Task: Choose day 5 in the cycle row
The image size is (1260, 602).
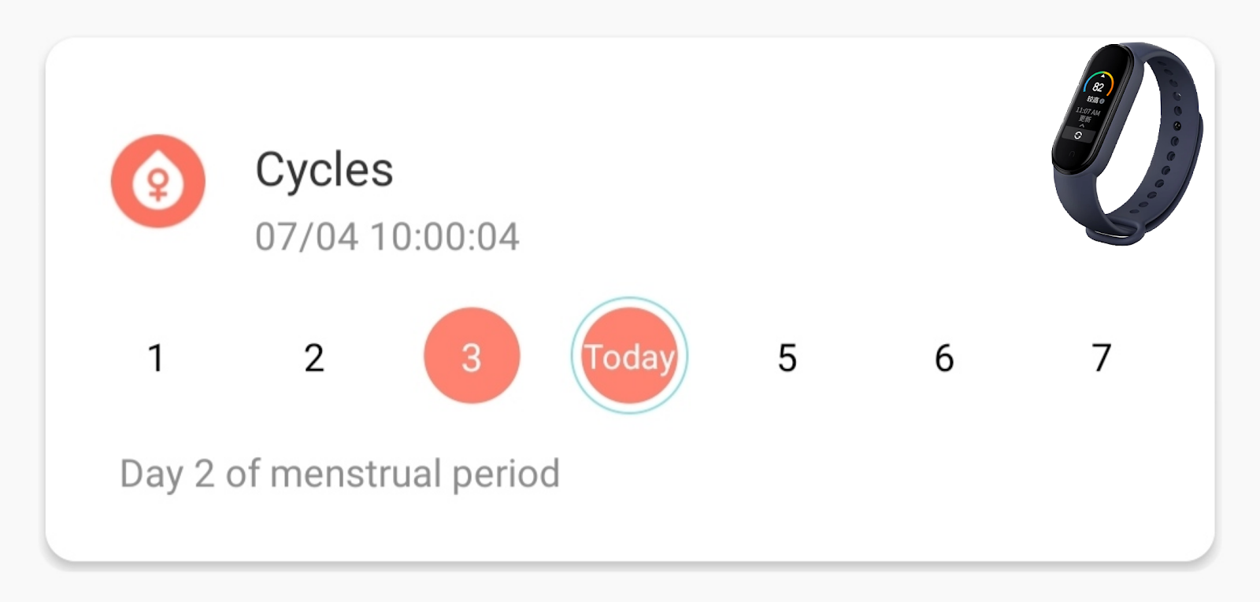Action: (787, 358)
